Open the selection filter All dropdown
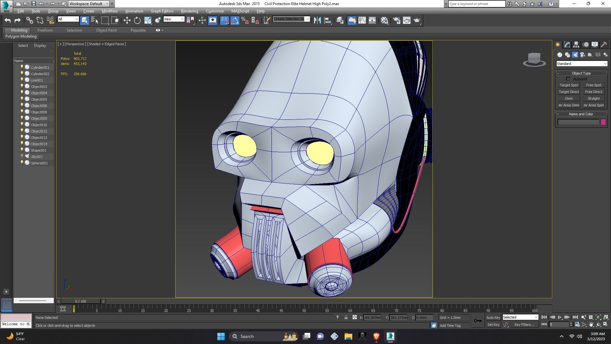The width and height of the screenshot is (611, 344). (68, 19)
